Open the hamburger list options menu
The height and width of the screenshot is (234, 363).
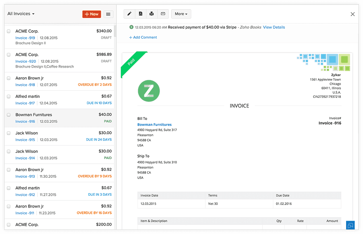click(108, 14)
